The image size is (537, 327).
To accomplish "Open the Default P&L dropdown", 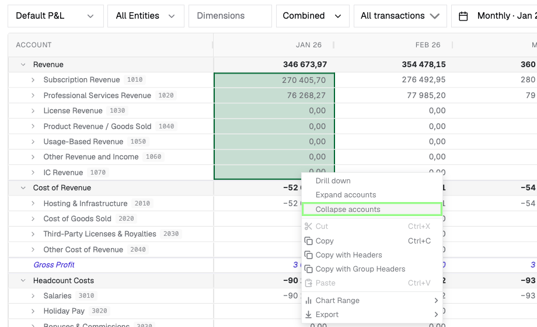I will [x=55, y=16].
